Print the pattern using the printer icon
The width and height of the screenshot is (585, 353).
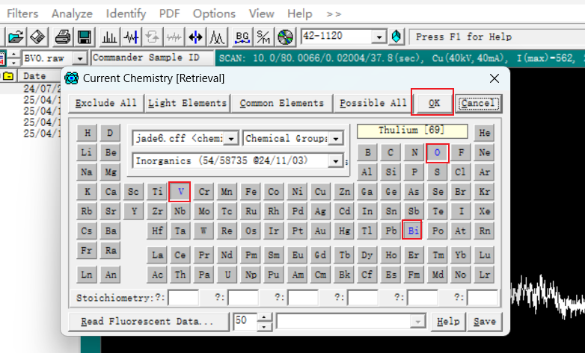tap(63, 37)
